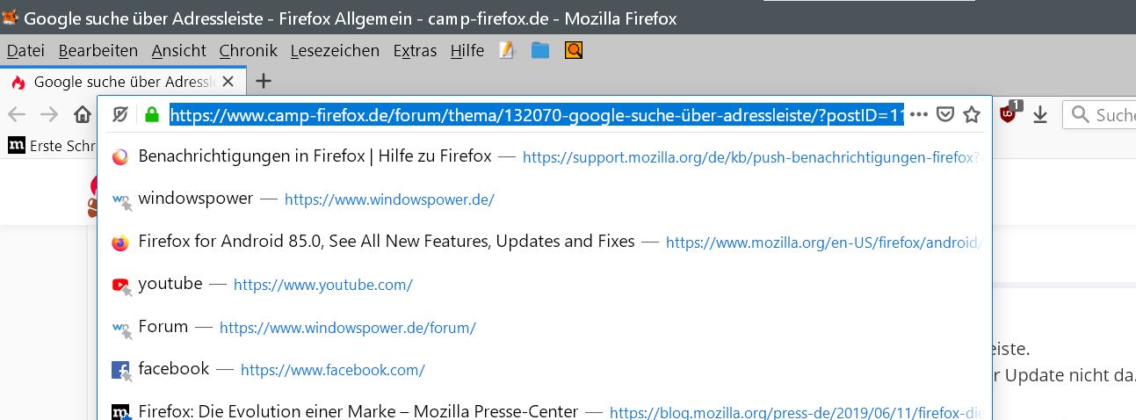The width and height of the screenshot is (1136, 420).
Task: Open page actions three-dots menu
Action: [x=919, y=114]
